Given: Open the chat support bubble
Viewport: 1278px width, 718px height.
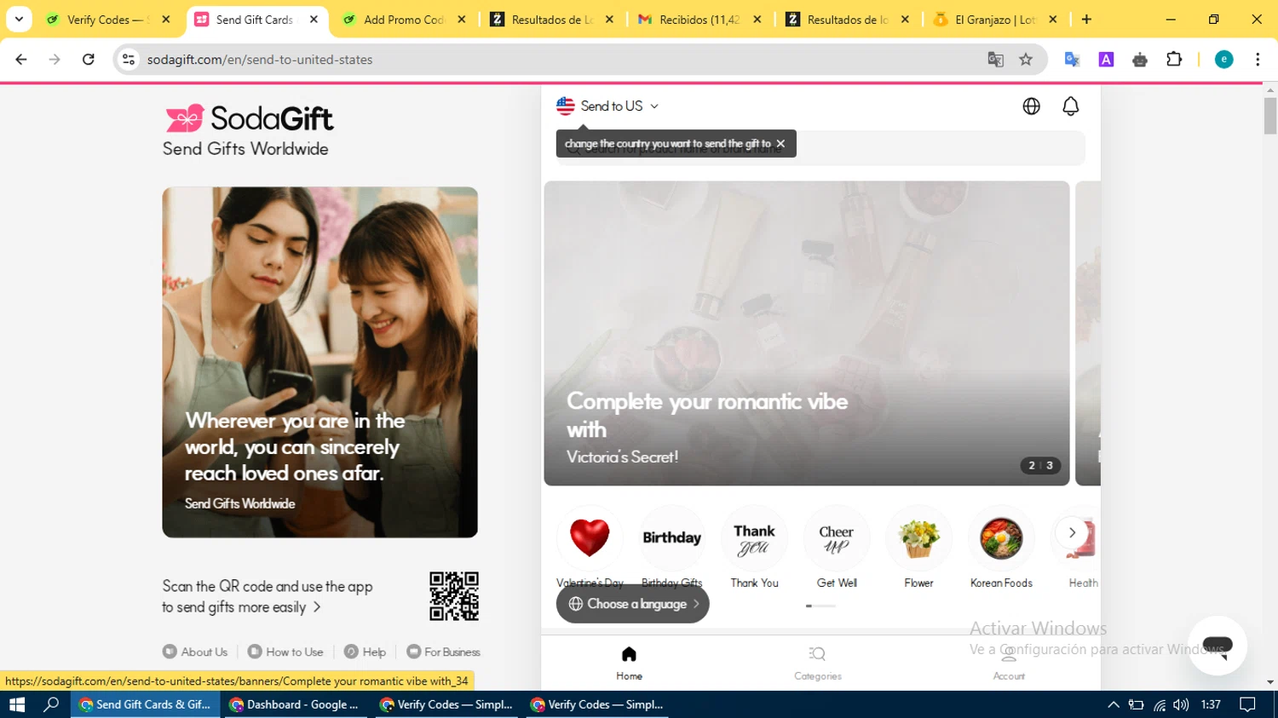Looking at the screenshot, I should 1218,646.
